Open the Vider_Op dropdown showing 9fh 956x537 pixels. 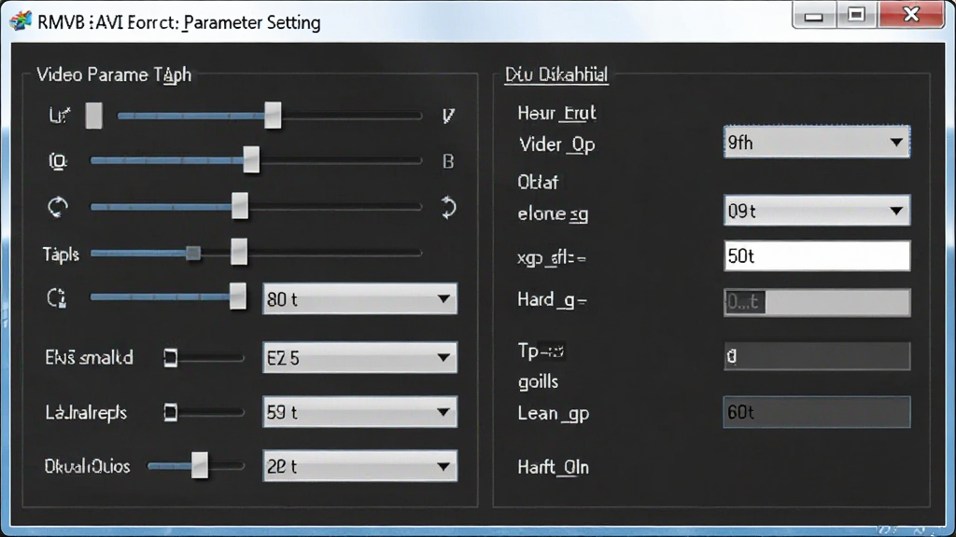click(817, 142)
